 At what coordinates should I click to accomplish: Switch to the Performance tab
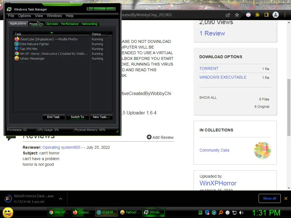[x=70, y=24]
